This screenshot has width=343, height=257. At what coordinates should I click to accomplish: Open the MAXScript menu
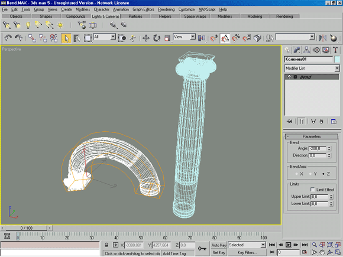207,9
